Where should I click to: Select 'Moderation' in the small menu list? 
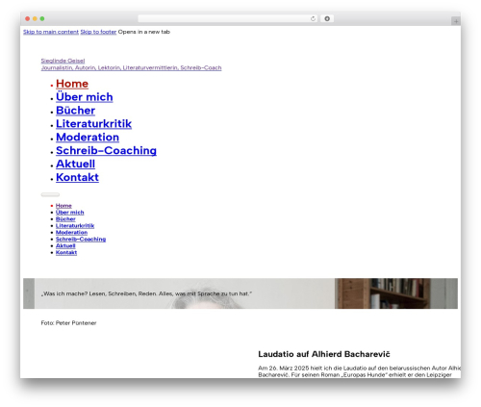point(71,233)
